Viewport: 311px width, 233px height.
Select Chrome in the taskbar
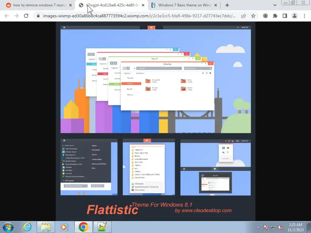point(84,227)
